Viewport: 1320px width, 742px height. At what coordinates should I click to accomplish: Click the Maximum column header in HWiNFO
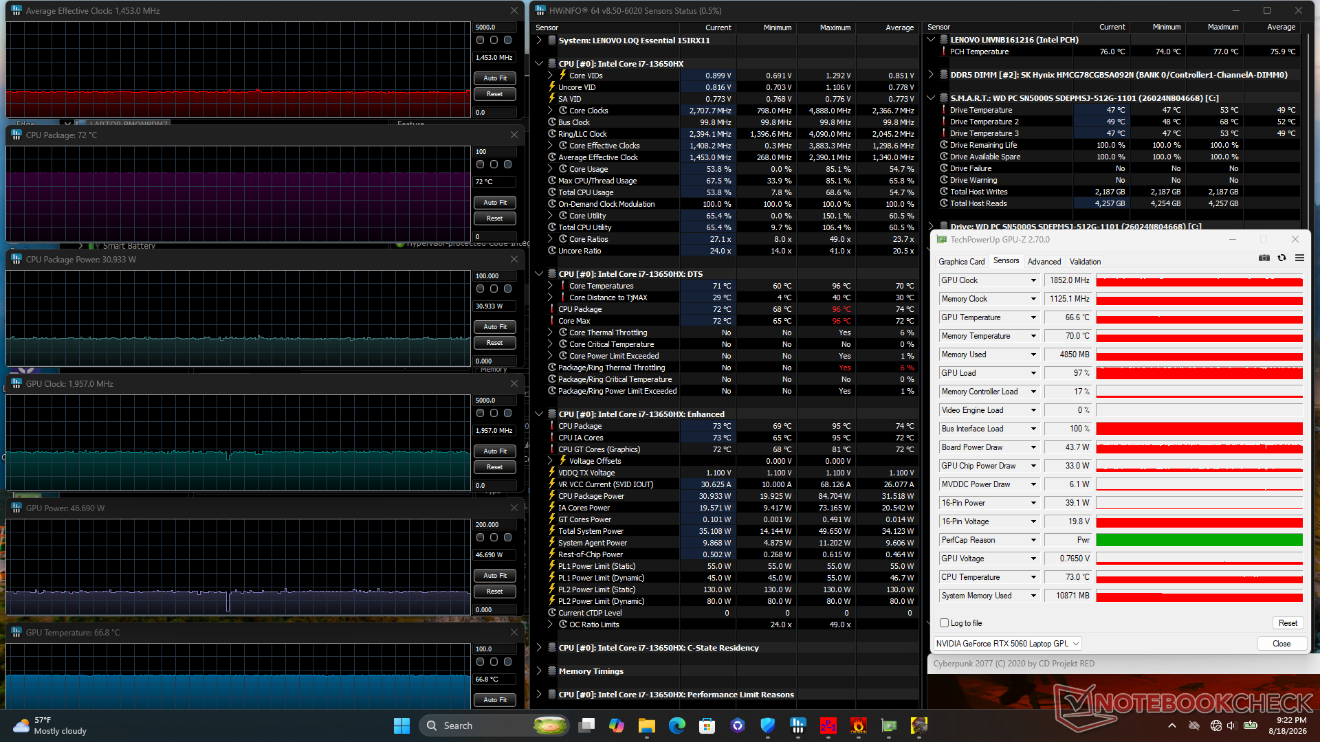835,27
